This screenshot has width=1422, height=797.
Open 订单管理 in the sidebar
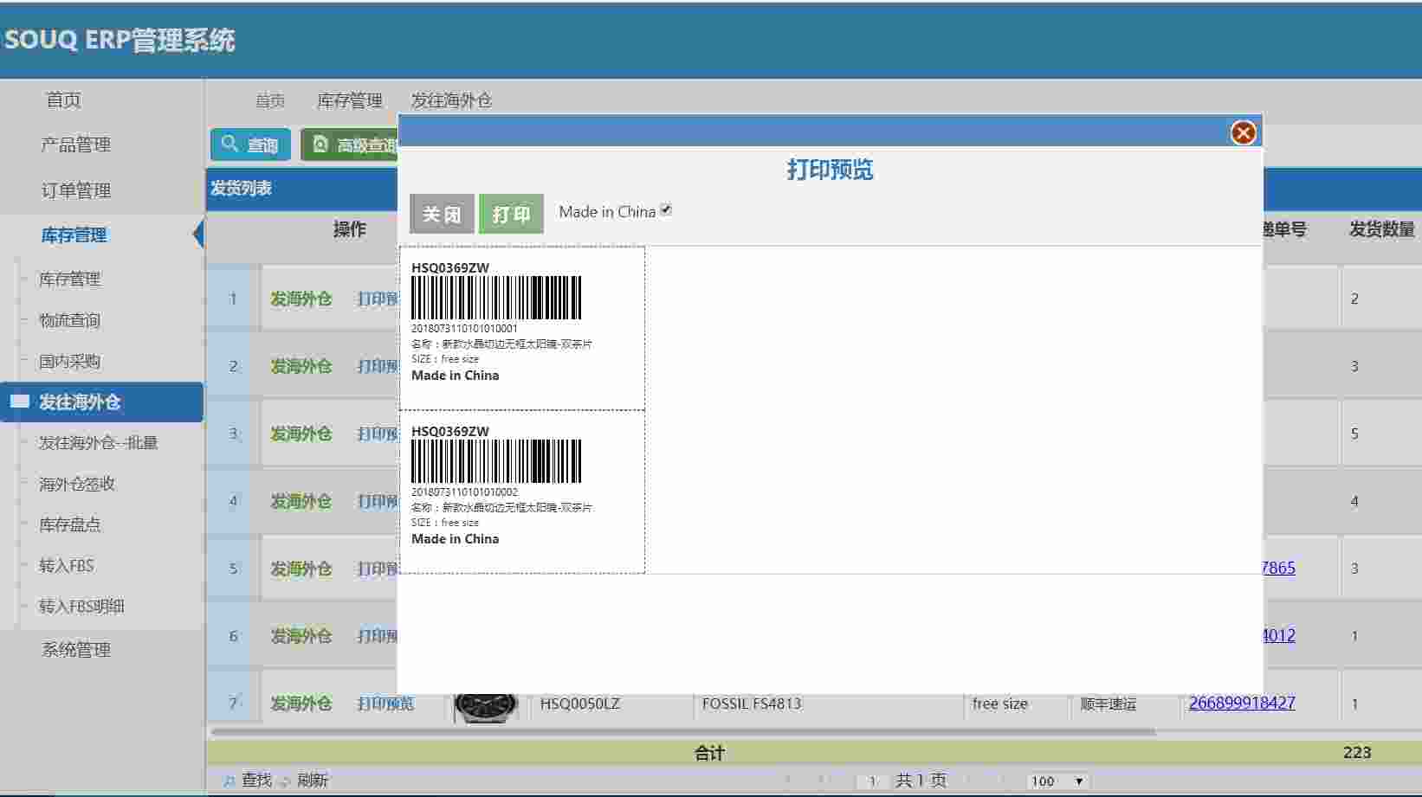[x=76, y=190]
